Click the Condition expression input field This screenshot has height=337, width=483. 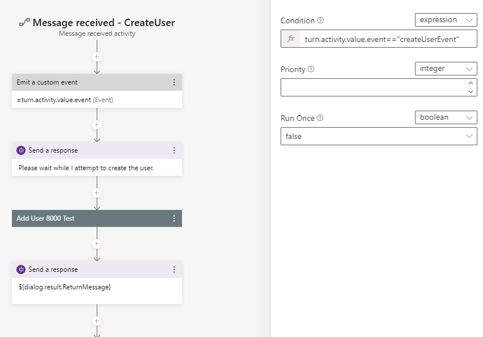point(388,39)
